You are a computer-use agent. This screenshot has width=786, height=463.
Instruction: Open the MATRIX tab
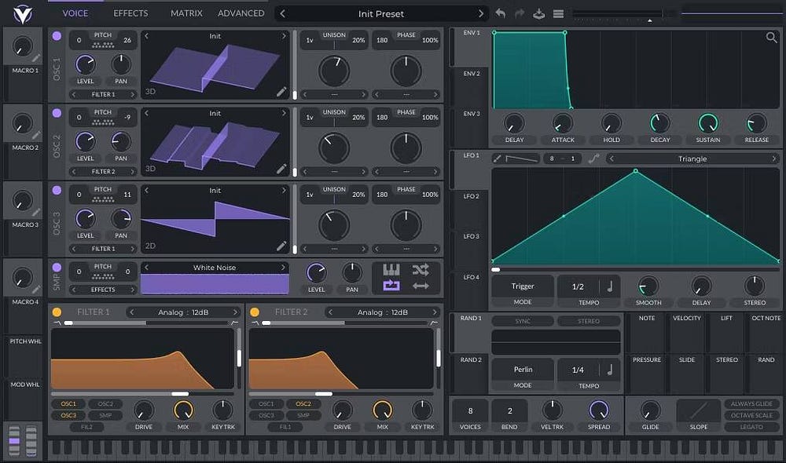point(186,13)
